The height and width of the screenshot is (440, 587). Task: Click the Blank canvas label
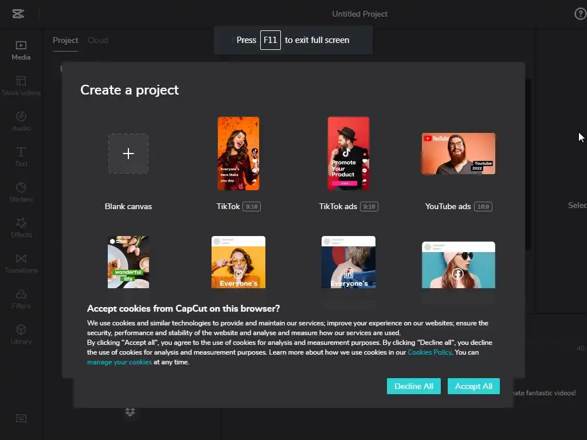pos(128,206)
